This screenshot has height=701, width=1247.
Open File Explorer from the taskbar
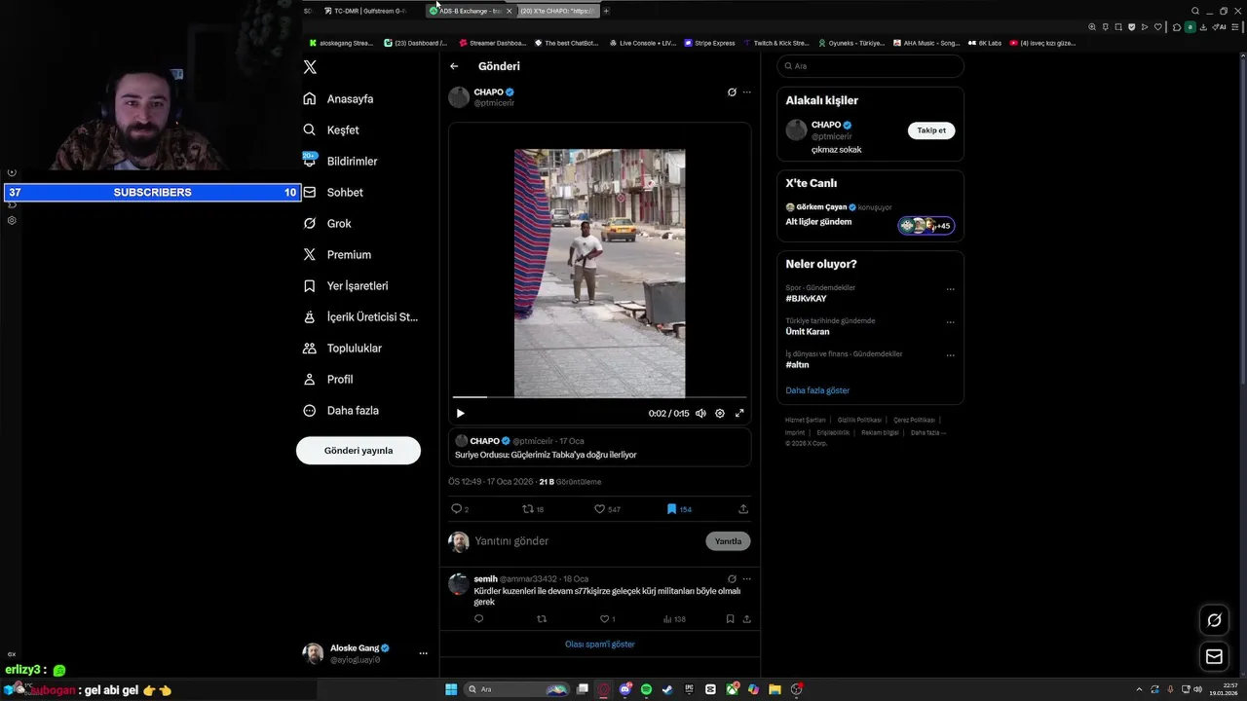(x=775, y=689)
